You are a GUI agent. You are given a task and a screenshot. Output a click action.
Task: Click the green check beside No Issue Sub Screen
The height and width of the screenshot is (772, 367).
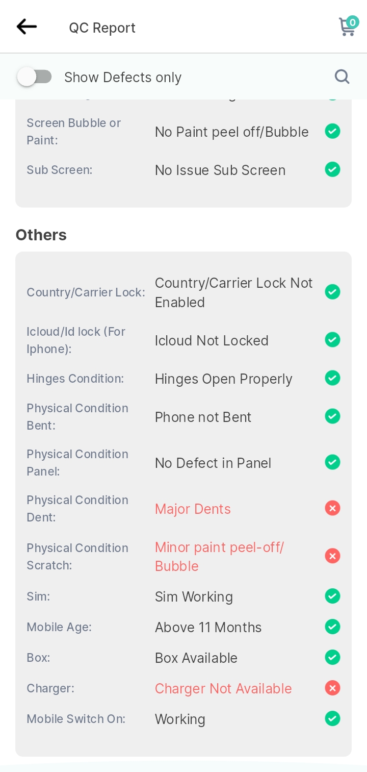pos(332,169)
